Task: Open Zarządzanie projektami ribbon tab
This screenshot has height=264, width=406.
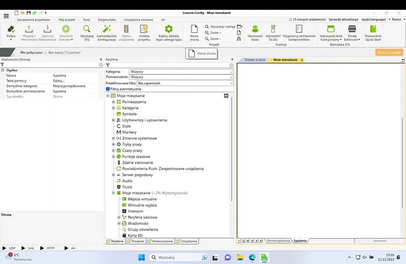Action: pyautogui.click(x=34, y=20)
